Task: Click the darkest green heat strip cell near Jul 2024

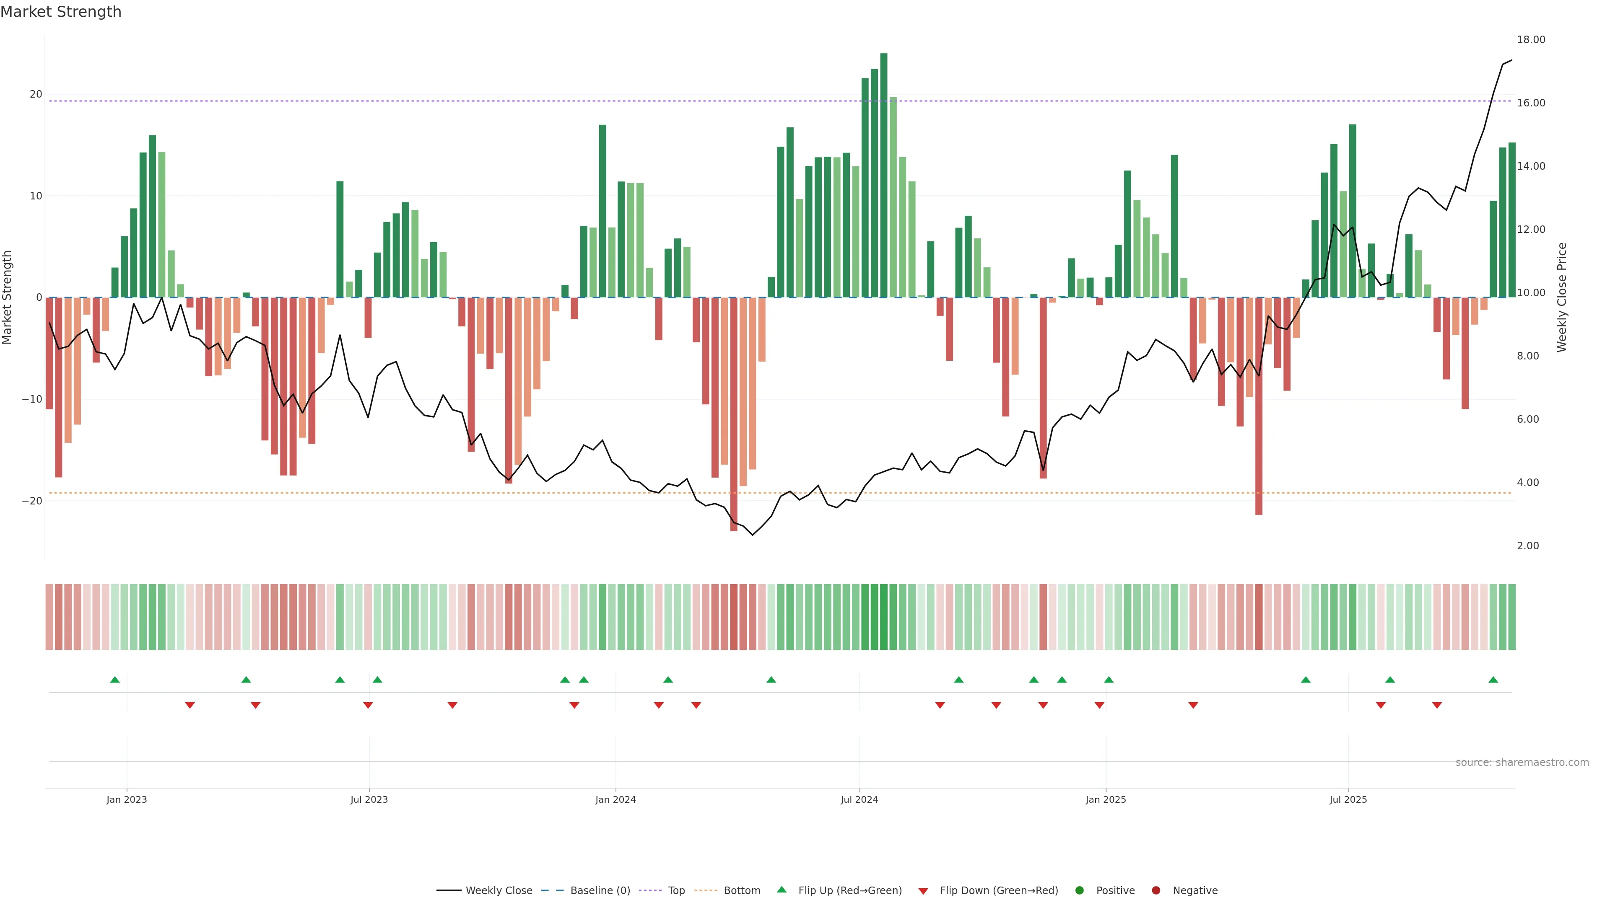Action: coord(884,616)
